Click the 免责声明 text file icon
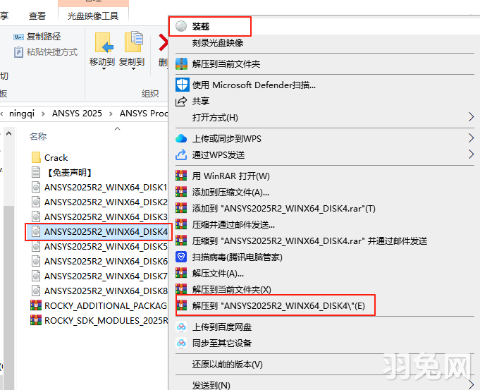This screenshot has height=390, width=480. 36,172
